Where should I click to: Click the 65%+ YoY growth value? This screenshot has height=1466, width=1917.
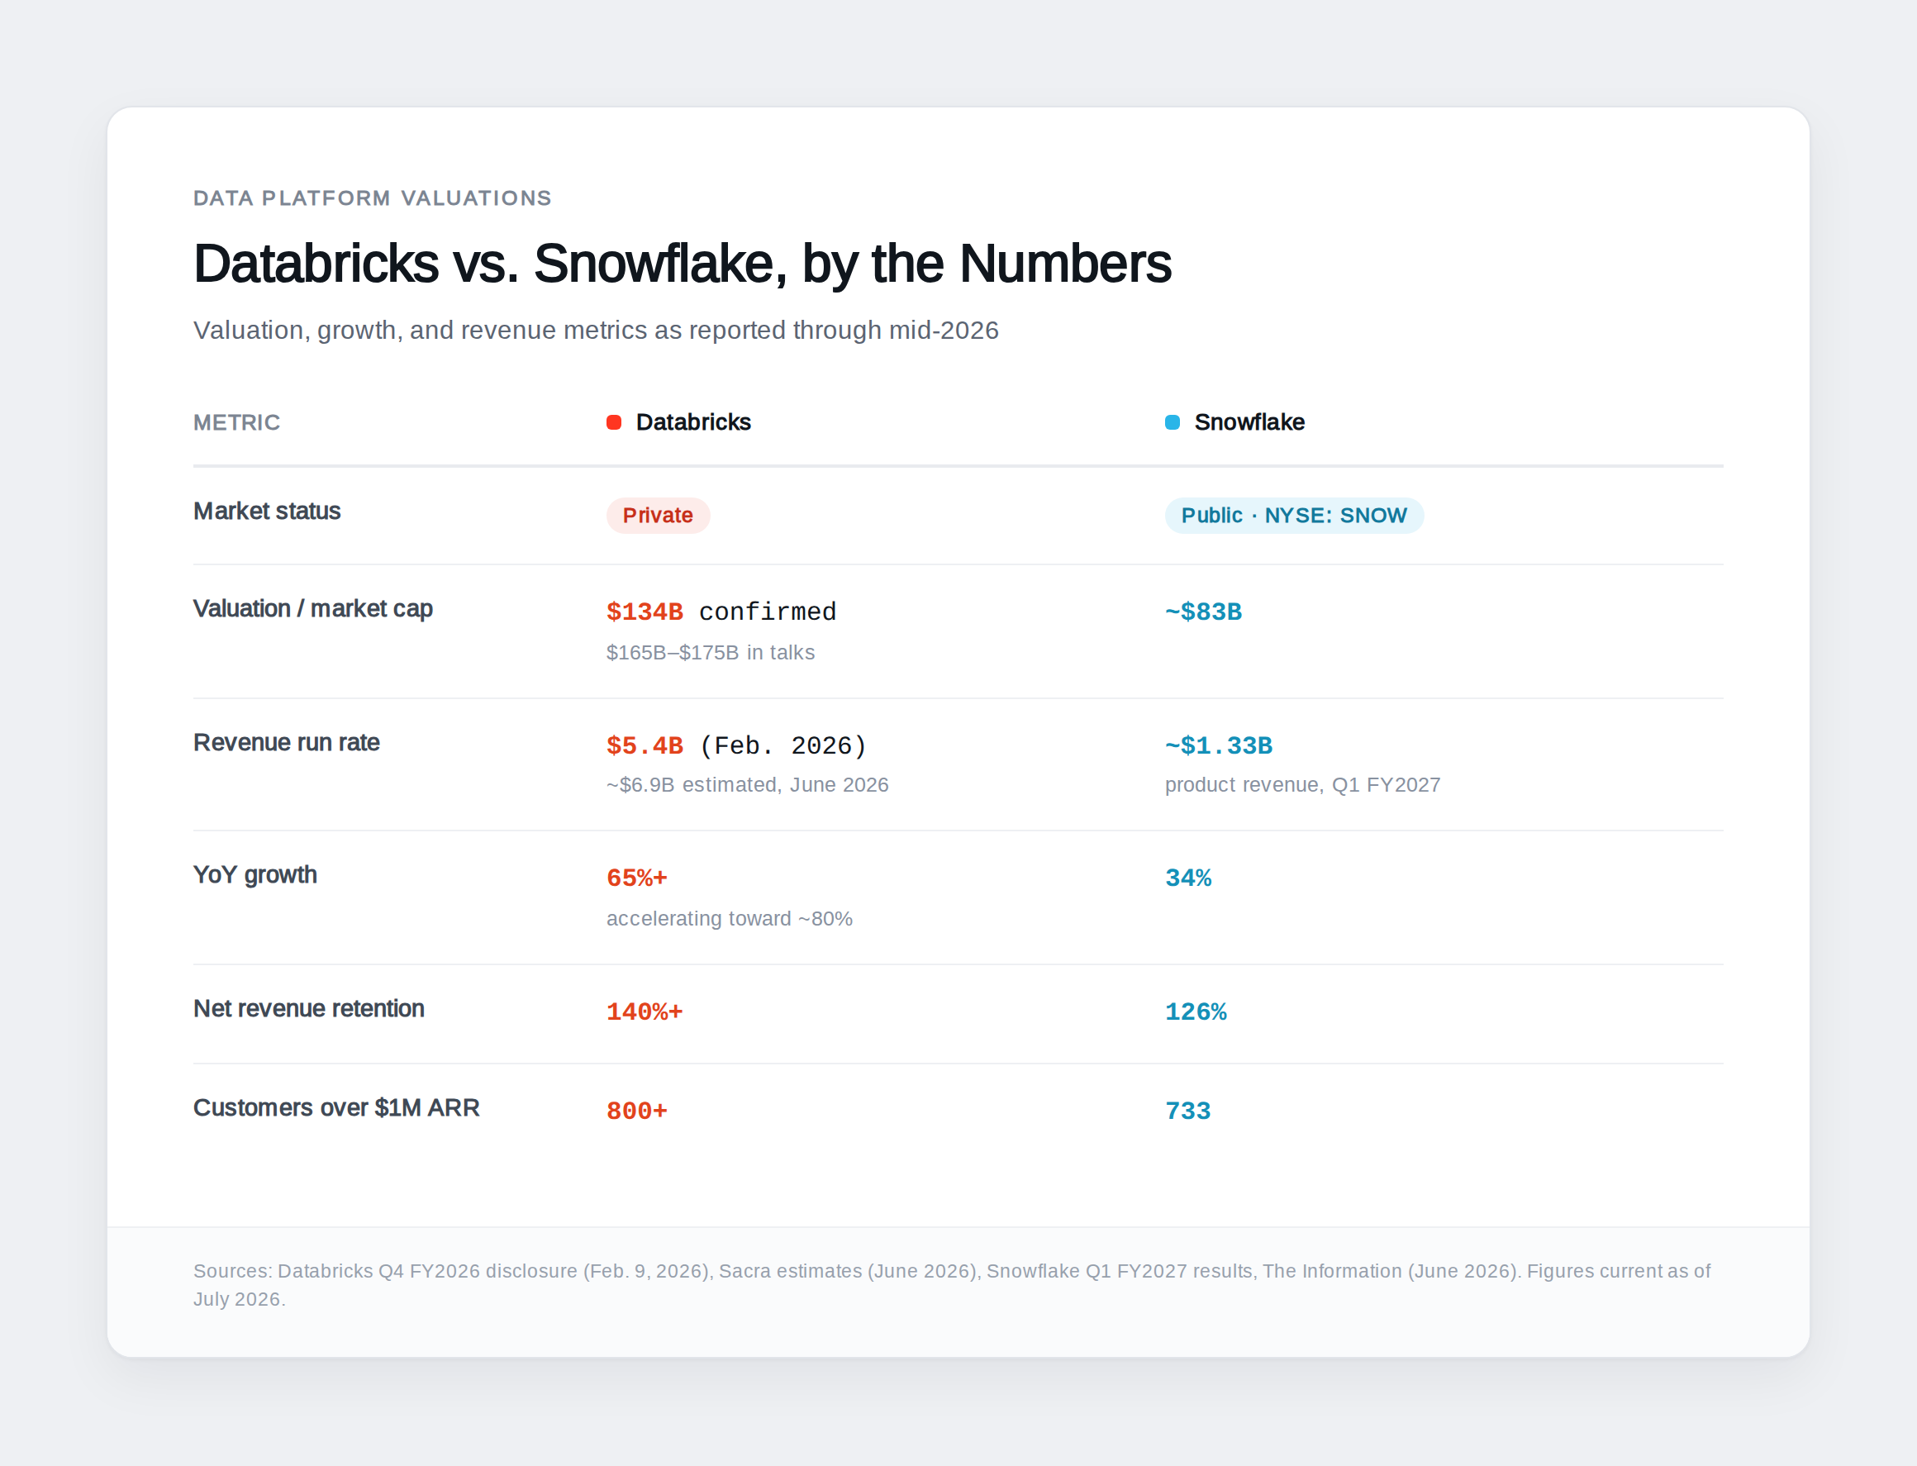click(636, 878)
